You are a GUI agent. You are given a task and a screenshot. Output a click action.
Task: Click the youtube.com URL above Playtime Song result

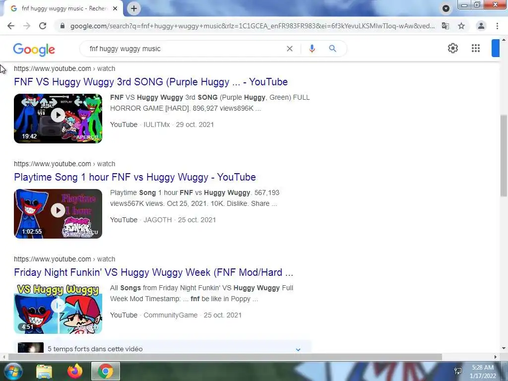[x=64, y=164]
